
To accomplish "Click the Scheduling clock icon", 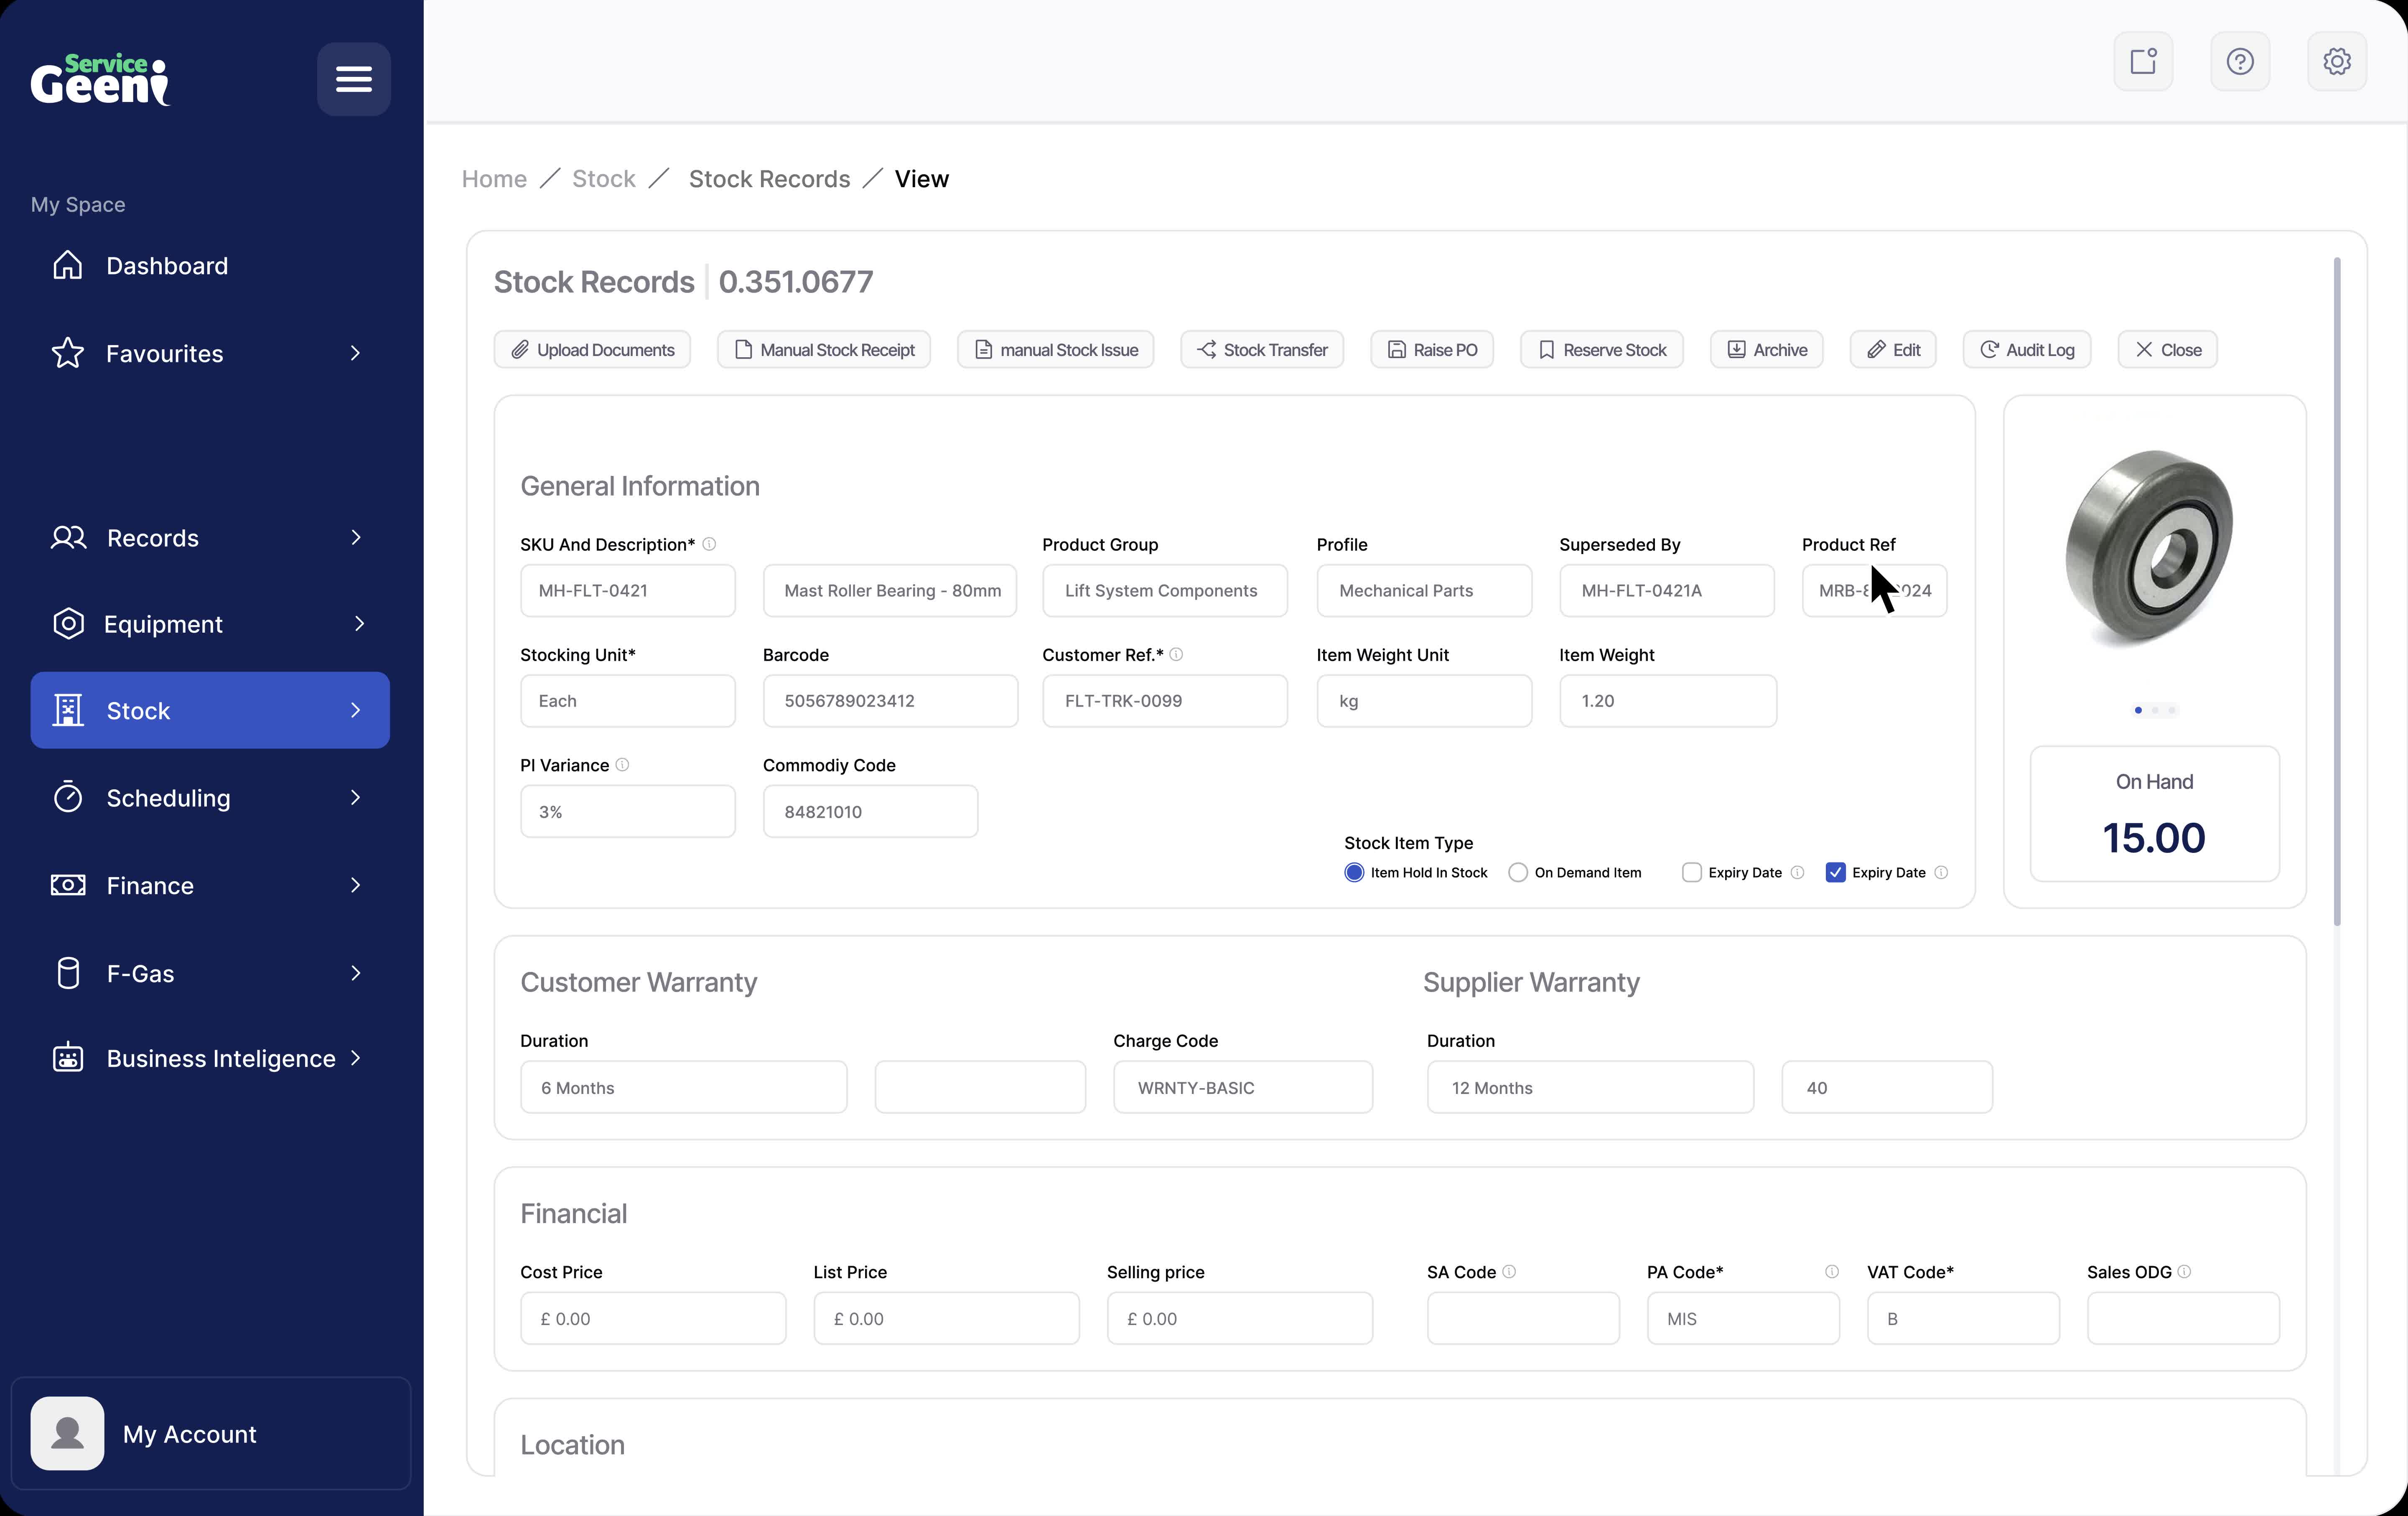I will coord(68,797).
